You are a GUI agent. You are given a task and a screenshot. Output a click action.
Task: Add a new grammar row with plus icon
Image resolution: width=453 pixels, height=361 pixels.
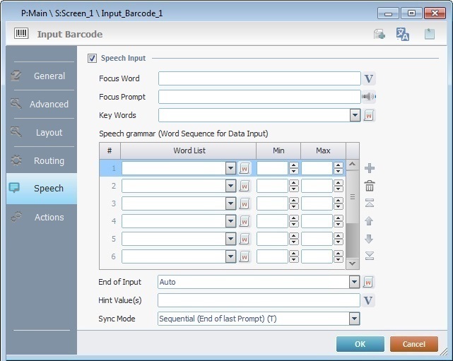coord(370,168)
